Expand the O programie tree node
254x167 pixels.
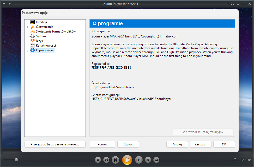pos(27,50)
